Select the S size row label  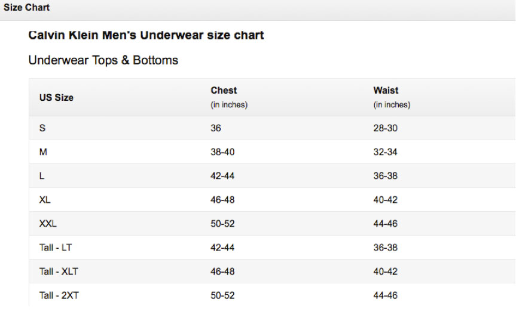42,128
